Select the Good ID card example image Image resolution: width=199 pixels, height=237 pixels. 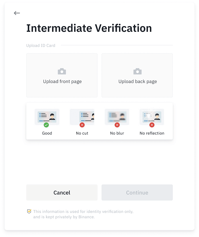tap(47, 117)
